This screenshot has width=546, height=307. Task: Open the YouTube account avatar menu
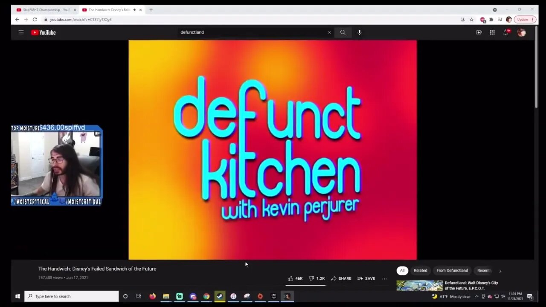point(521,32)
